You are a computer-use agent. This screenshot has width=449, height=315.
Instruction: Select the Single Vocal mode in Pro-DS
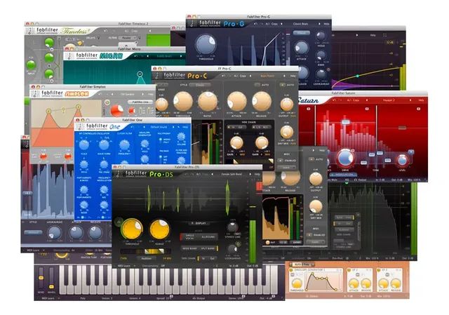(x=189, y=236)
